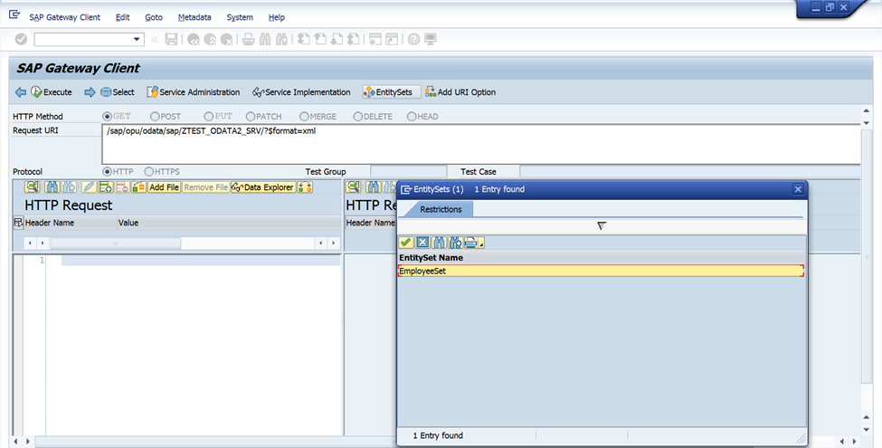882x448 pixels.
Task: Click the Find binoculars icon in EntitySets dialog
Action: coord(440,243)
